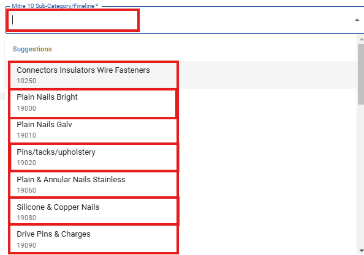This screenshot has height=255, width=364.
Task: Click code 19020 under Pins/tacks/upholstery
Action: coord(26,163)
